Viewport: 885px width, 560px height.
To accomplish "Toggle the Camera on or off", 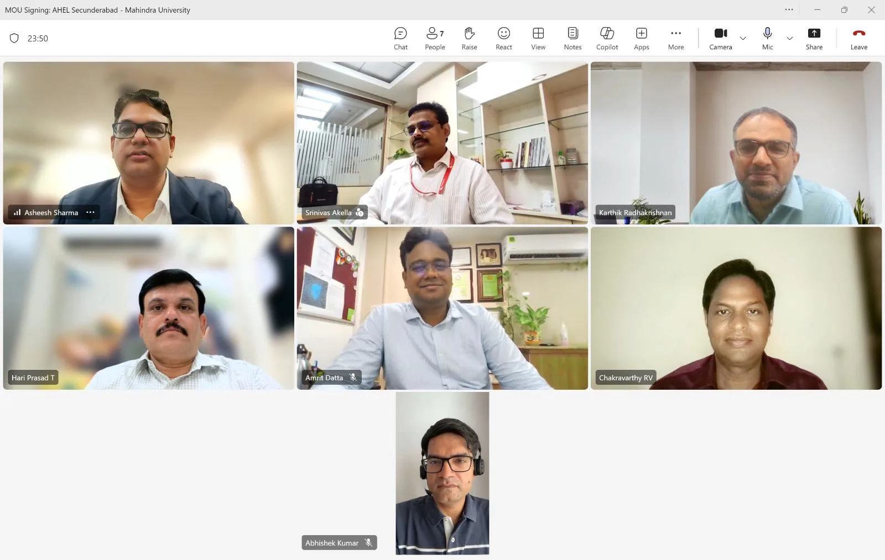I will point(720,39).
